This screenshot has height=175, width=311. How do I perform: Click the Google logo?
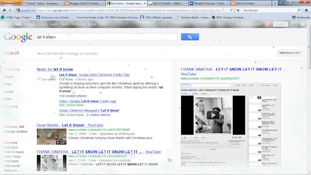(18, 37)
